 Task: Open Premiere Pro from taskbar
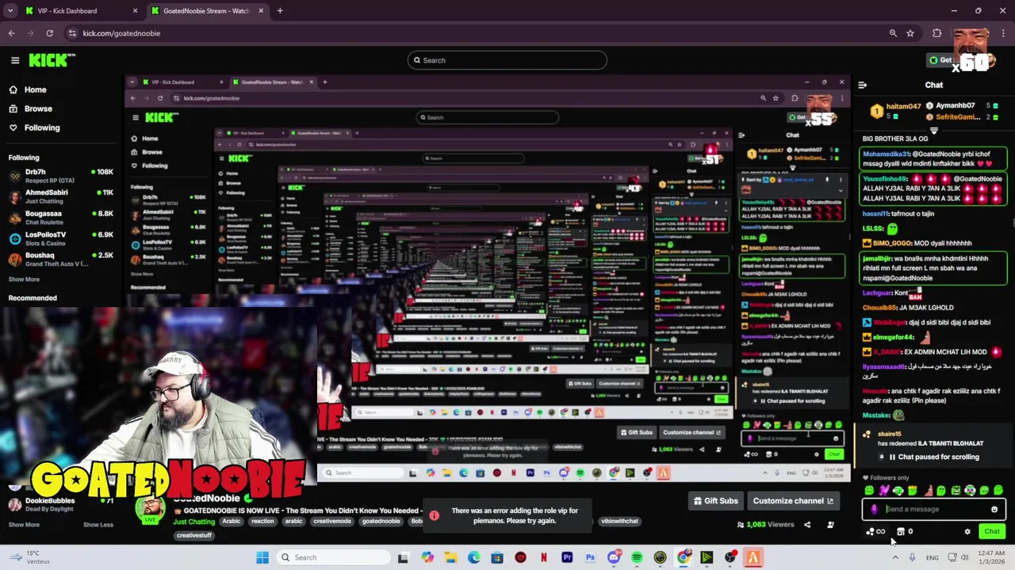(567, 557)
